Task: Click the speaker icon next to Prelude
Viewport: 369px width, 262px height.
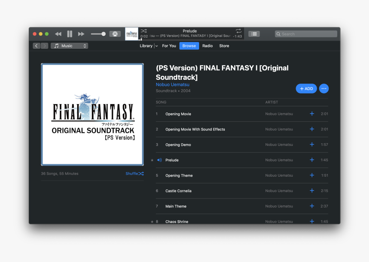Action: (x=159, y=160)
